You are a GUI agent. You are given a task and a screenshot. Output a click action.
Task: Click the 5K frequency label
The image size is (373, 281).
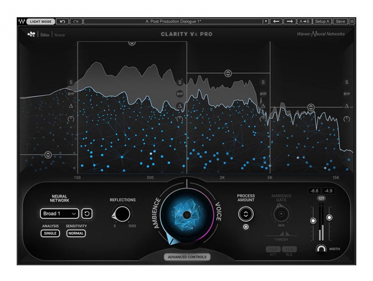270,178
